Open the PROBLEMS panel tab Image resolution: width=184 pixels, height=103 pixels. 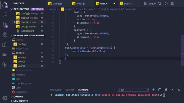pos(56,90)
